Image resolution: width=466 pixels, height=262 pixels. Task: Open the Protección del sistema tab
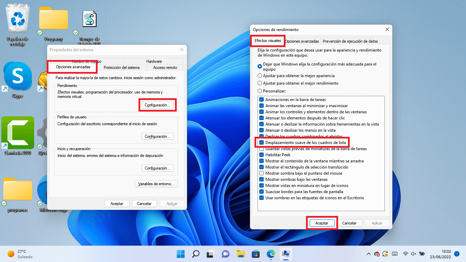122,68
